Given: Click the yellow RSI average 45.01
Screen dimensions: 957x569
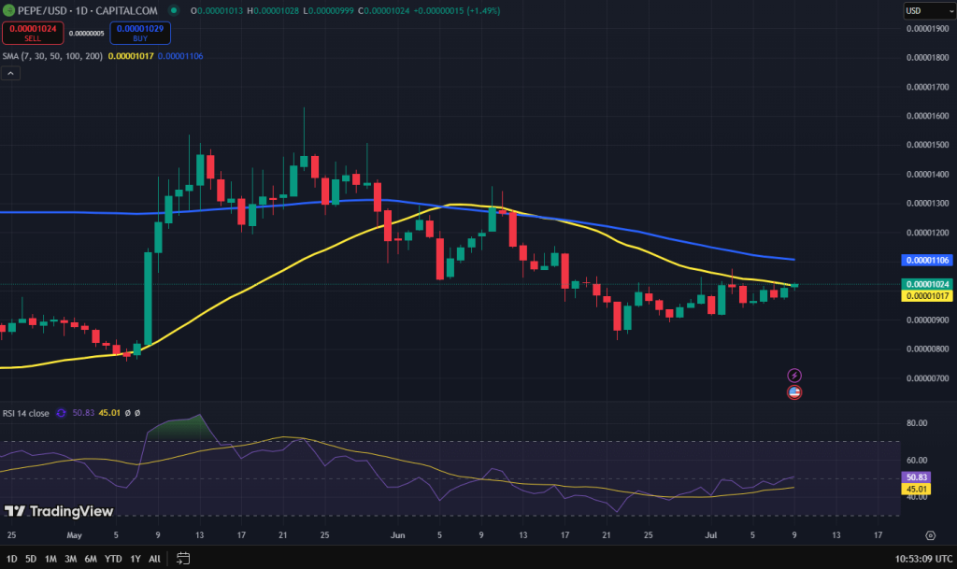Looking at the screenshot, I should tap(110, 413).
